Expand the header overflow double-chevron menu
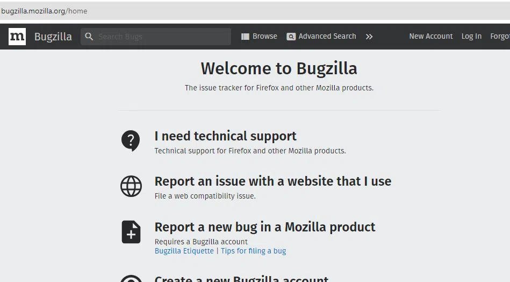 coord(369,37)
